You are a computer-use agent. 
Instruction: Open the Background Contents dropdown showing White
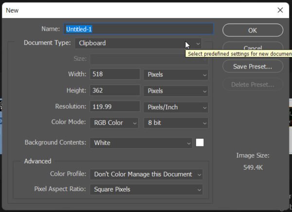point(141,143)
